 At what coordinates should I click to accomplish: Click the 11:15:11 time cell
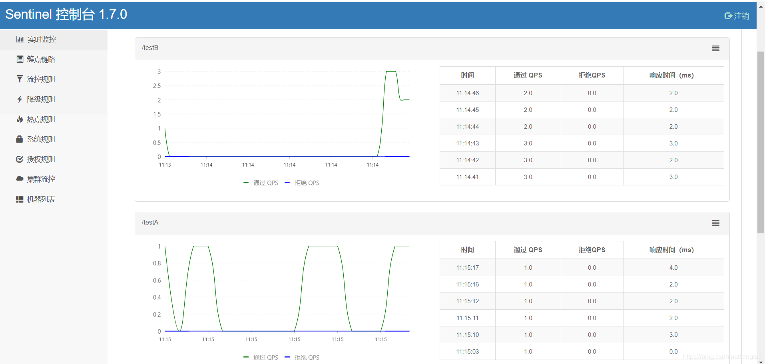[x=467, y=318]
